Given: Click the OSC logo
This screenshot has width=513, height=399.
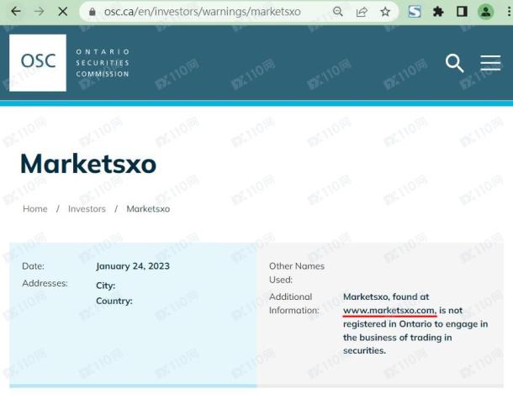Looking at the screenshot, I should 38,63.
